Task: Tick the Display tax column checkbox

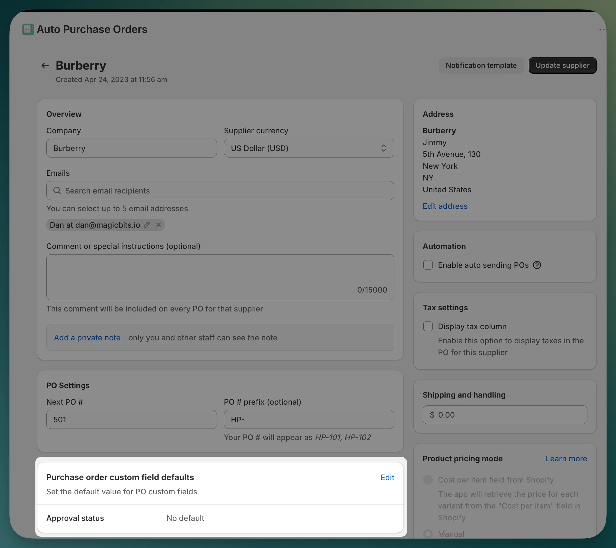Action: point(428,326)
